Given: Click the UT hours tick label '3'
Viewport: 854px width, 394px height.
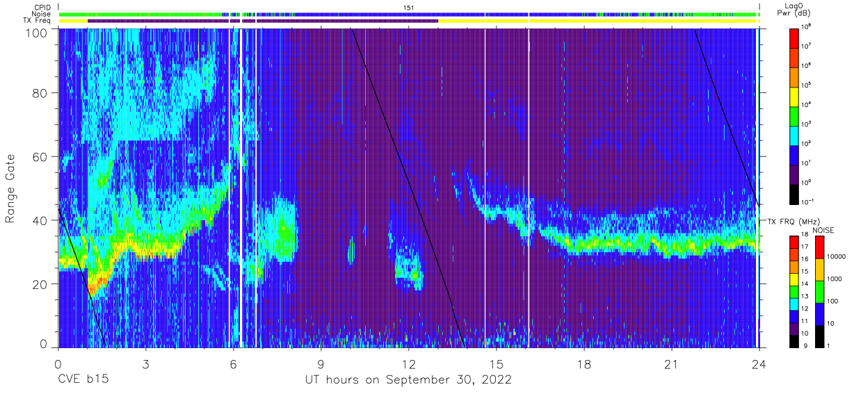Looking at the screenshot, I should tap(146, 363).
